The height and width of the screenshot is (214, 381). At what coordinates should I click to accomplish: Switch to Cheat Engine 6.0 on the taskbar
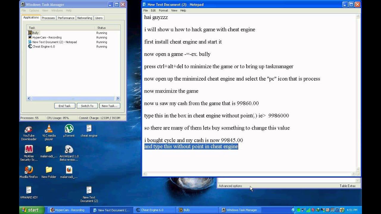point(154,210)
